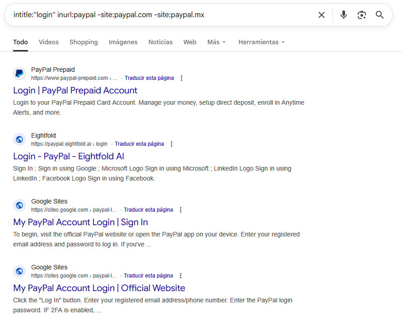Viewport: 402px width, 324px height.
Task: Open three-dot menu for Official Website result
Action: coord(181,276)
